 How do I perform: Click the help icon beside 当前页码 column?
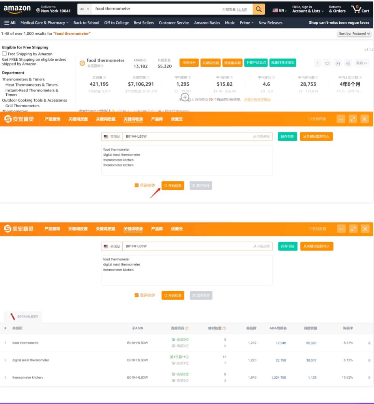click(187, 328)
